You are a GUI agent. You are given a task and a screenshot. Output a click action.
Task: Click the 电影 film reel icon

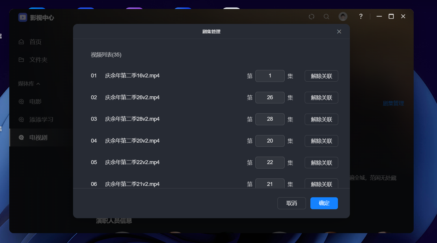(x=21, y=102)
